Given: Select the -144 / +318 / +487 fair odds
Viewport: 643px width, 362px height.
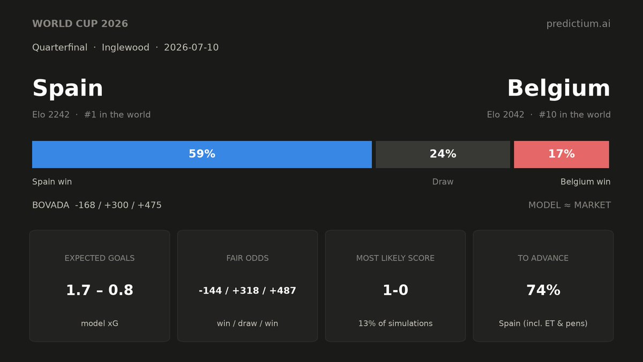Looking at the screenshot, I should (248, 291).
